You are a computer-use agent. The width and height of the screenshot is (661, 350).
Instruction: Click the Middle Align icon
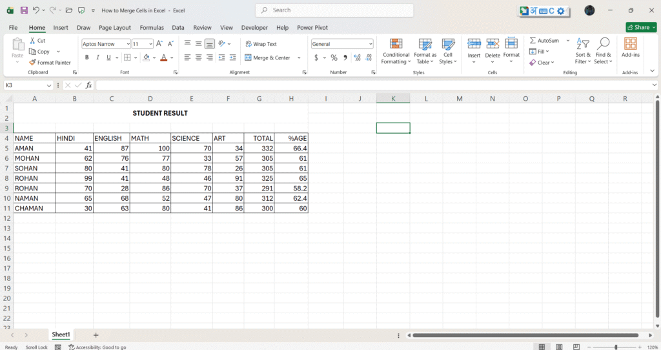click(x=199, y=43)
